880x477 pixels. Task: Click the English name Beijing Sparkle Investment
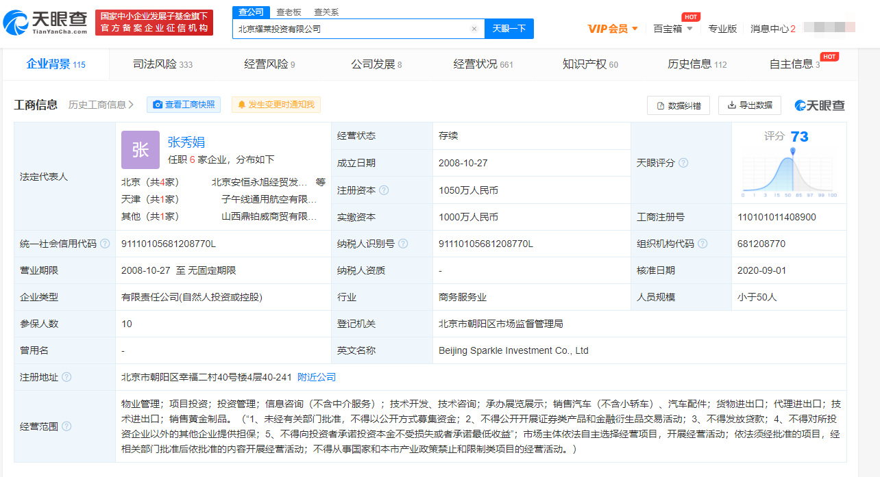click(x=513, y=350)
